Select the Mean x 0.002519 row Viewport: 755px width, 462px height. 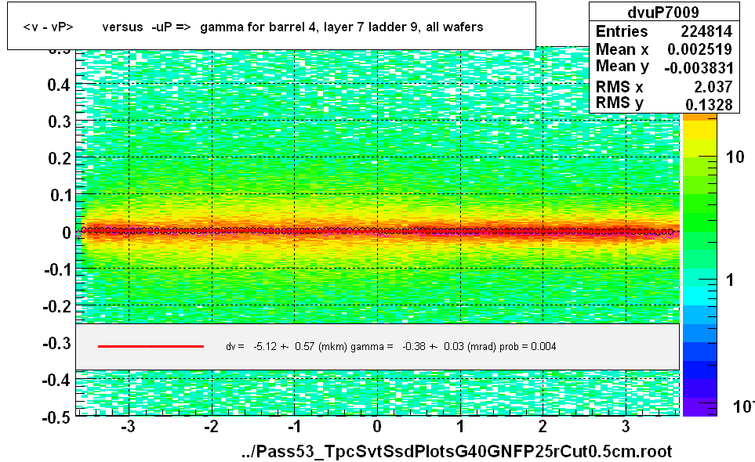664,49
